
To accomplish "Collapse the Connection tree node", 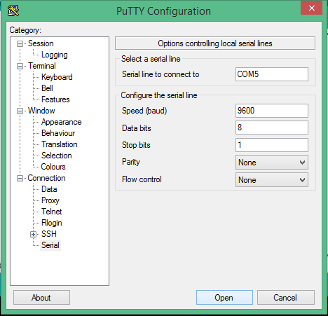I will (20, 178).
